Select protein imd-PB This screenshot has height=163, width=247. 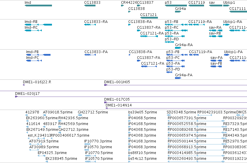click(x=38, y=55)
